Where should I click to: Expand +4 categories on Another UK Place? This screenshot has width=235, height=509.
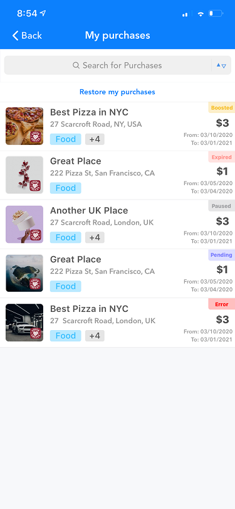pos(95,237)
